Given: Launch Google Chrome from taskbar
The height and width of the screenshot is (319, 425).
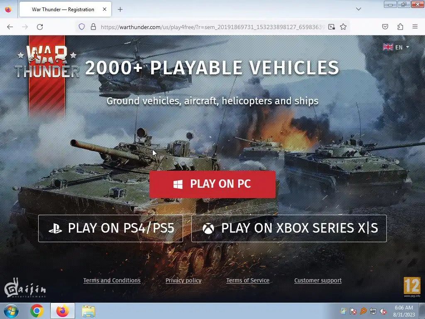Looking at the screenshot, I should click(x=37, y=311).
